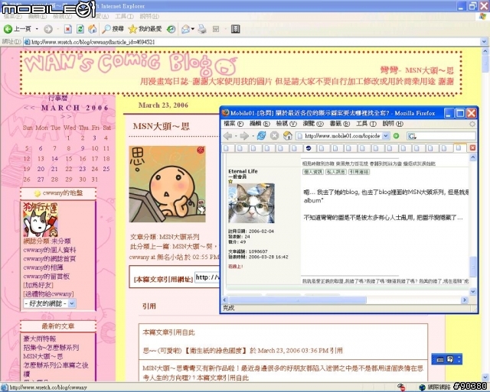Click IE's greyed Forward arrow button
Image resolution: width=490 pixels, height=392 pixels.
point(48,29)
